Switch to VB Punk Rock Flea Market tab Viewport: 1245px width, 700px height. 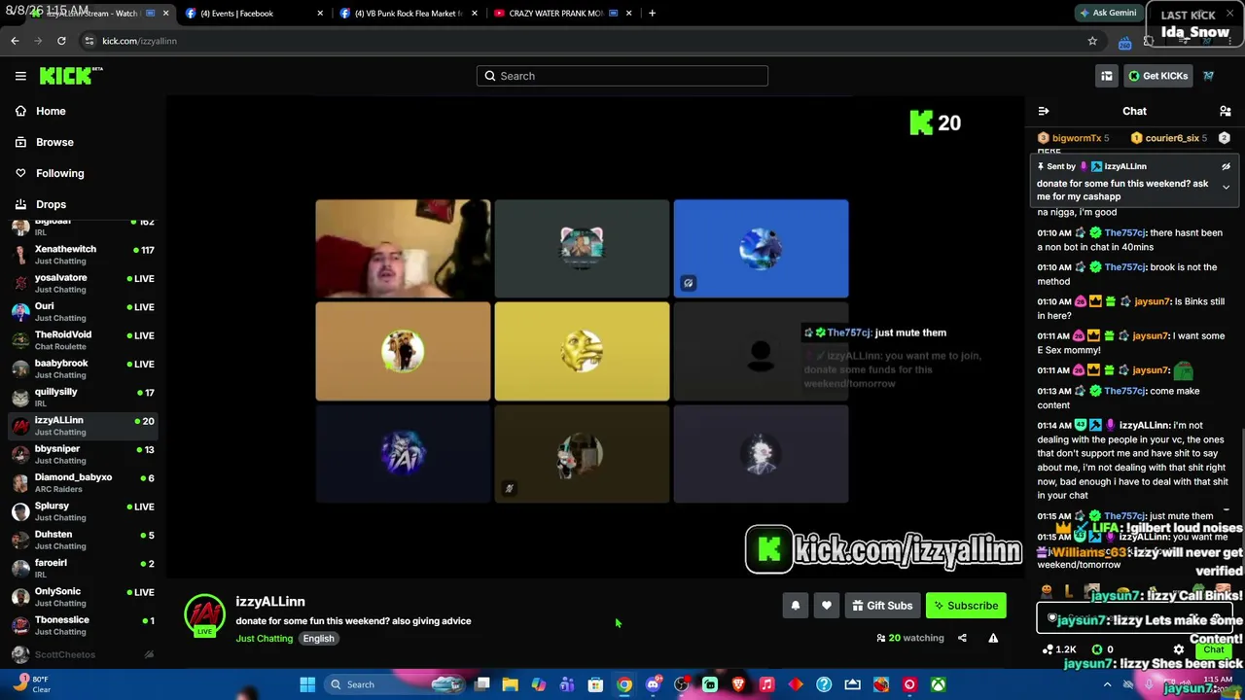(x=407, y=14)
